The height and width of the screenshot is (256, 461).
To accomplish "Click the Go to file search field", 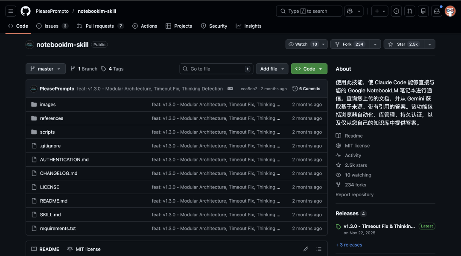I will (x=216, y=68).
